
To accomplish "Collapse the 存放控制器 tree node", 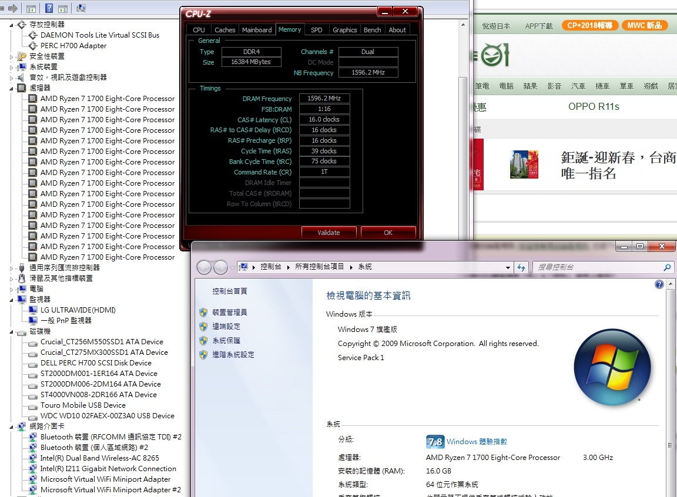I will tap(12, 25).
